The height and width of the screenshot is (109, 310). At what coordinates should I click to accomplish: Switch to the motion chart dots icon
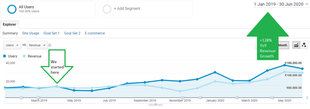(x=304, y=45)
